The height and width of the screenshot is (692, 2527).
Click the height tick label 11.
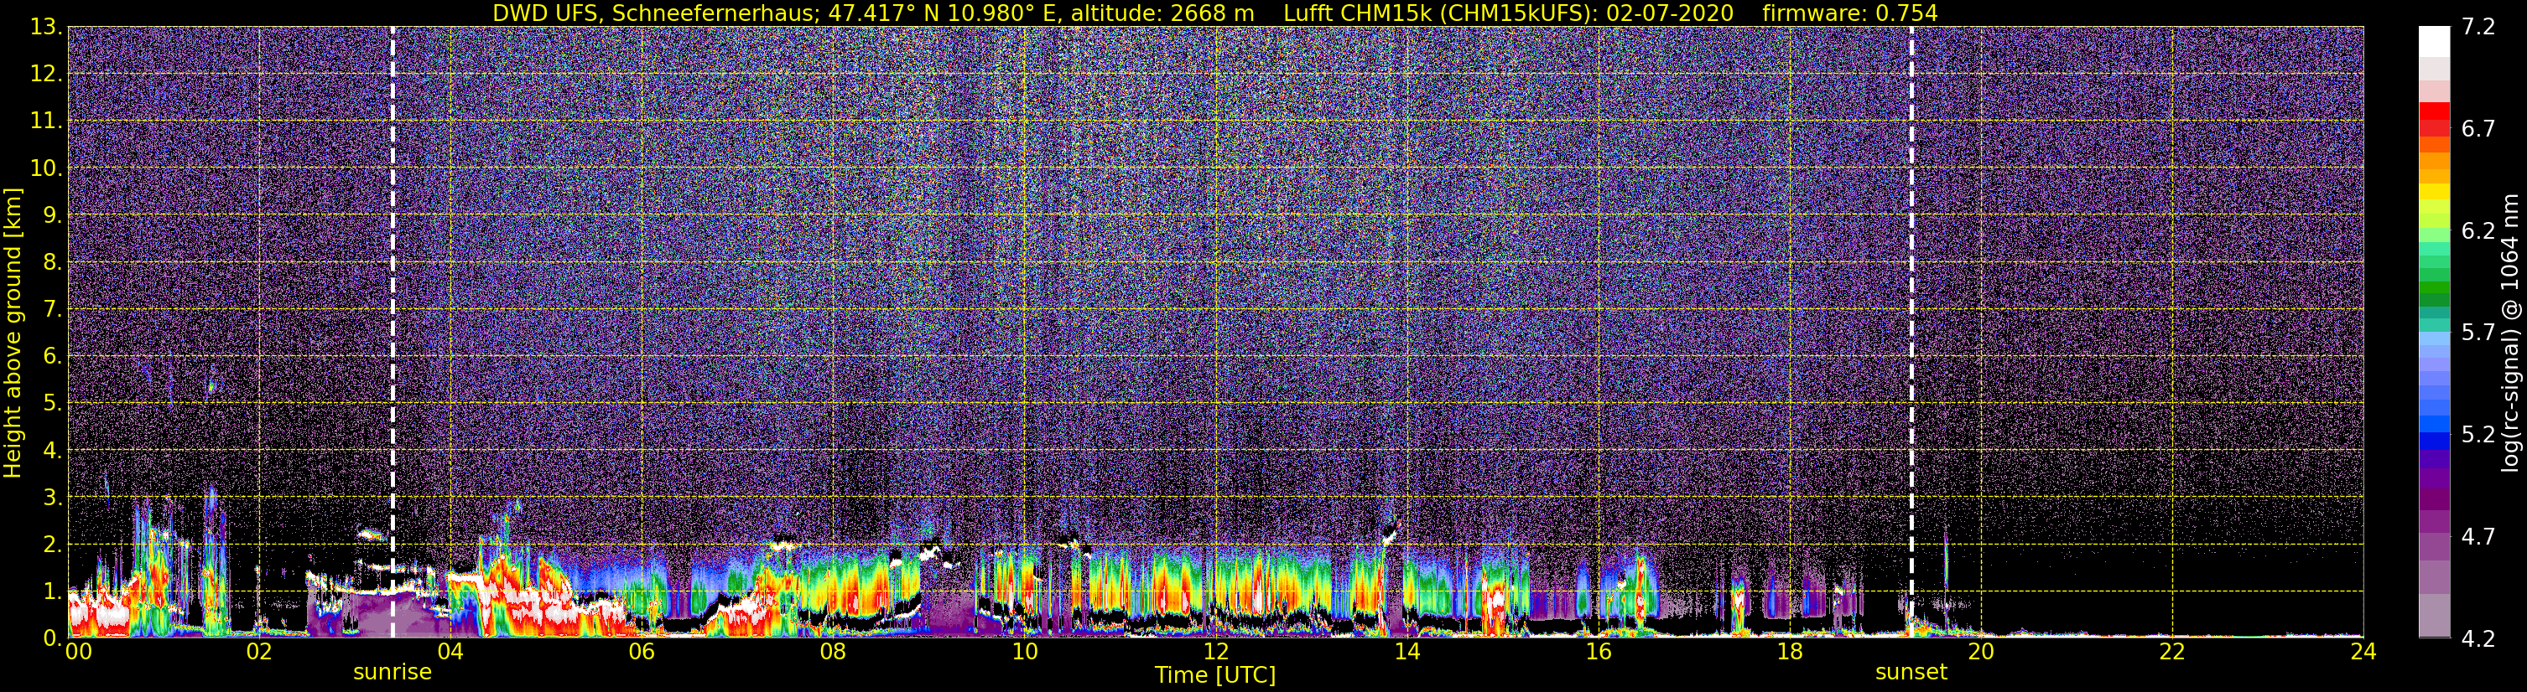tap(45, 121)
